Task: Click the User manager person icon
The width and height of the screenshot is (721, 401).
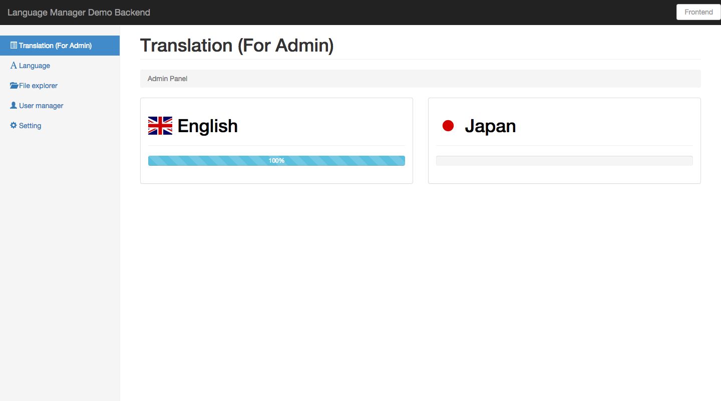Action: pos(14,106)
